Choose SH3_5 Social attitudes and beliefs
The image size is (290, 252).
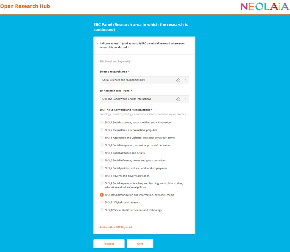coord(102,153)
